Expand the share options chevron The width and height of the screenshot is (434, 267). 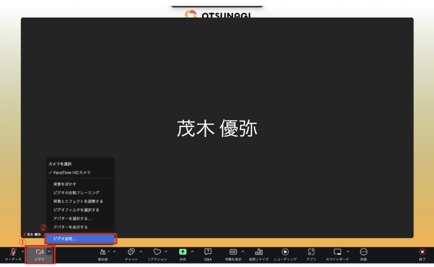(x=192, y=252)
